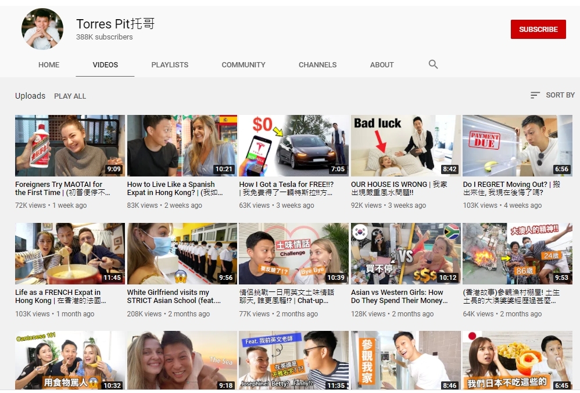The image size is (580, 393).
Task: Open the Payment Due video thumbnail
Action: click(517, 145)
